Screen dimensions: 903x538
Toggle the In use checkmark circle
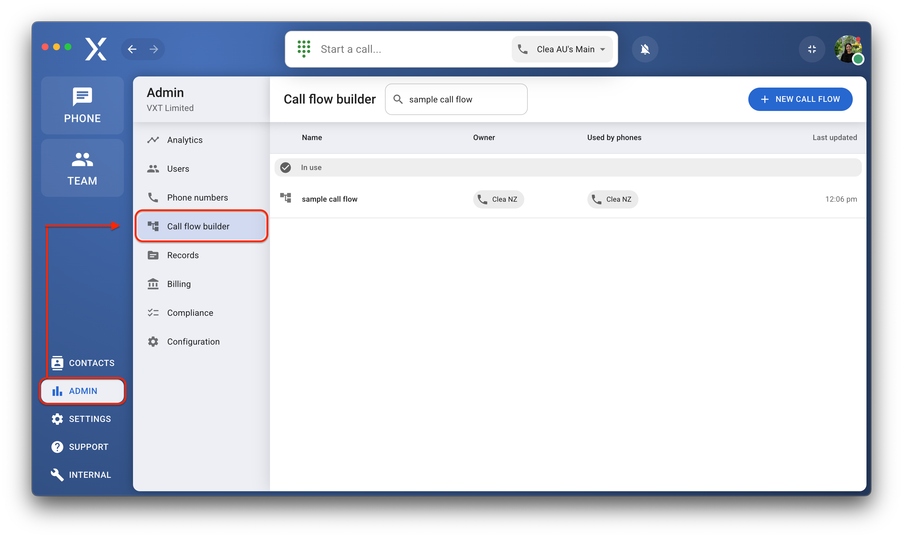[x=286, y=167]
